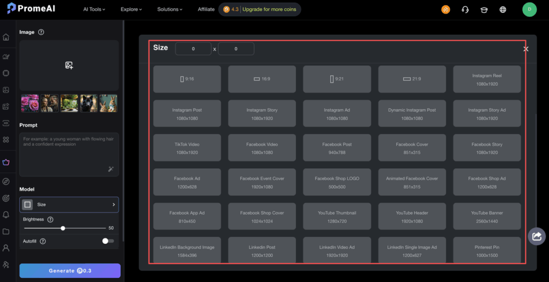Click the upload image plus icon
The image size is (549, 282).
point(69,65)
